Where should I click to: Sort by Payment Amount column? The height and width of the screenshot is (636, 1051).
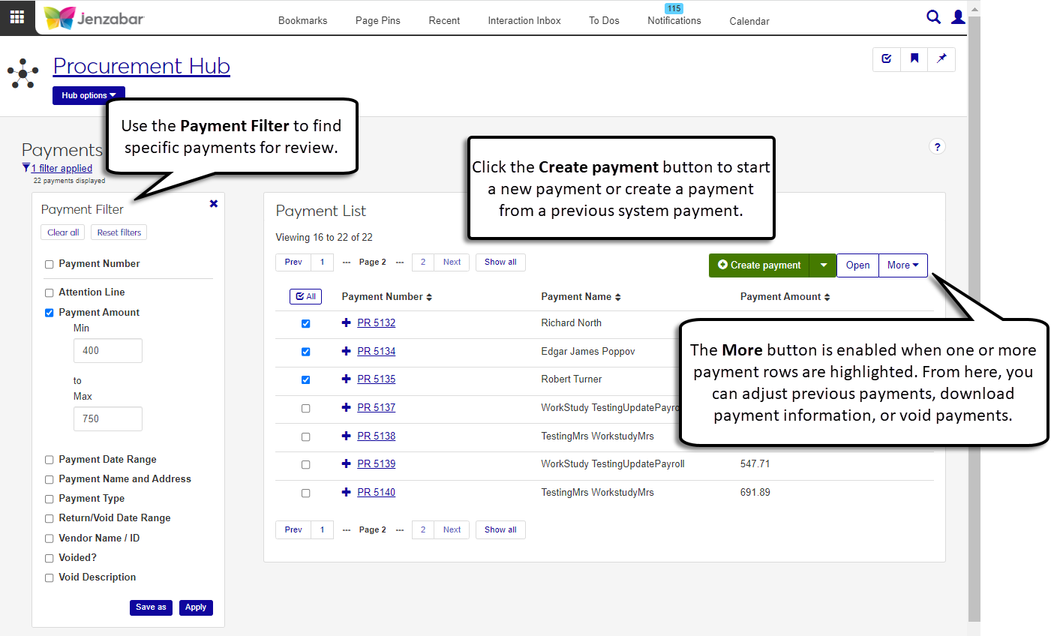(x=785, y=297)
